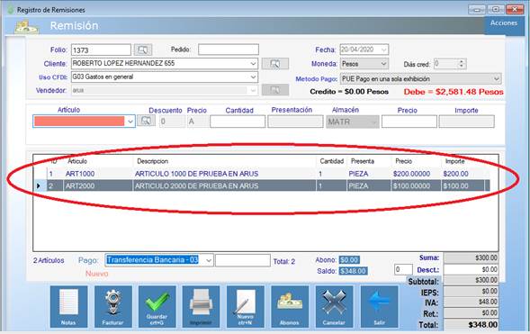530x334 pixels.
Task: Click the Folio input field
Action: click(101, 50)
